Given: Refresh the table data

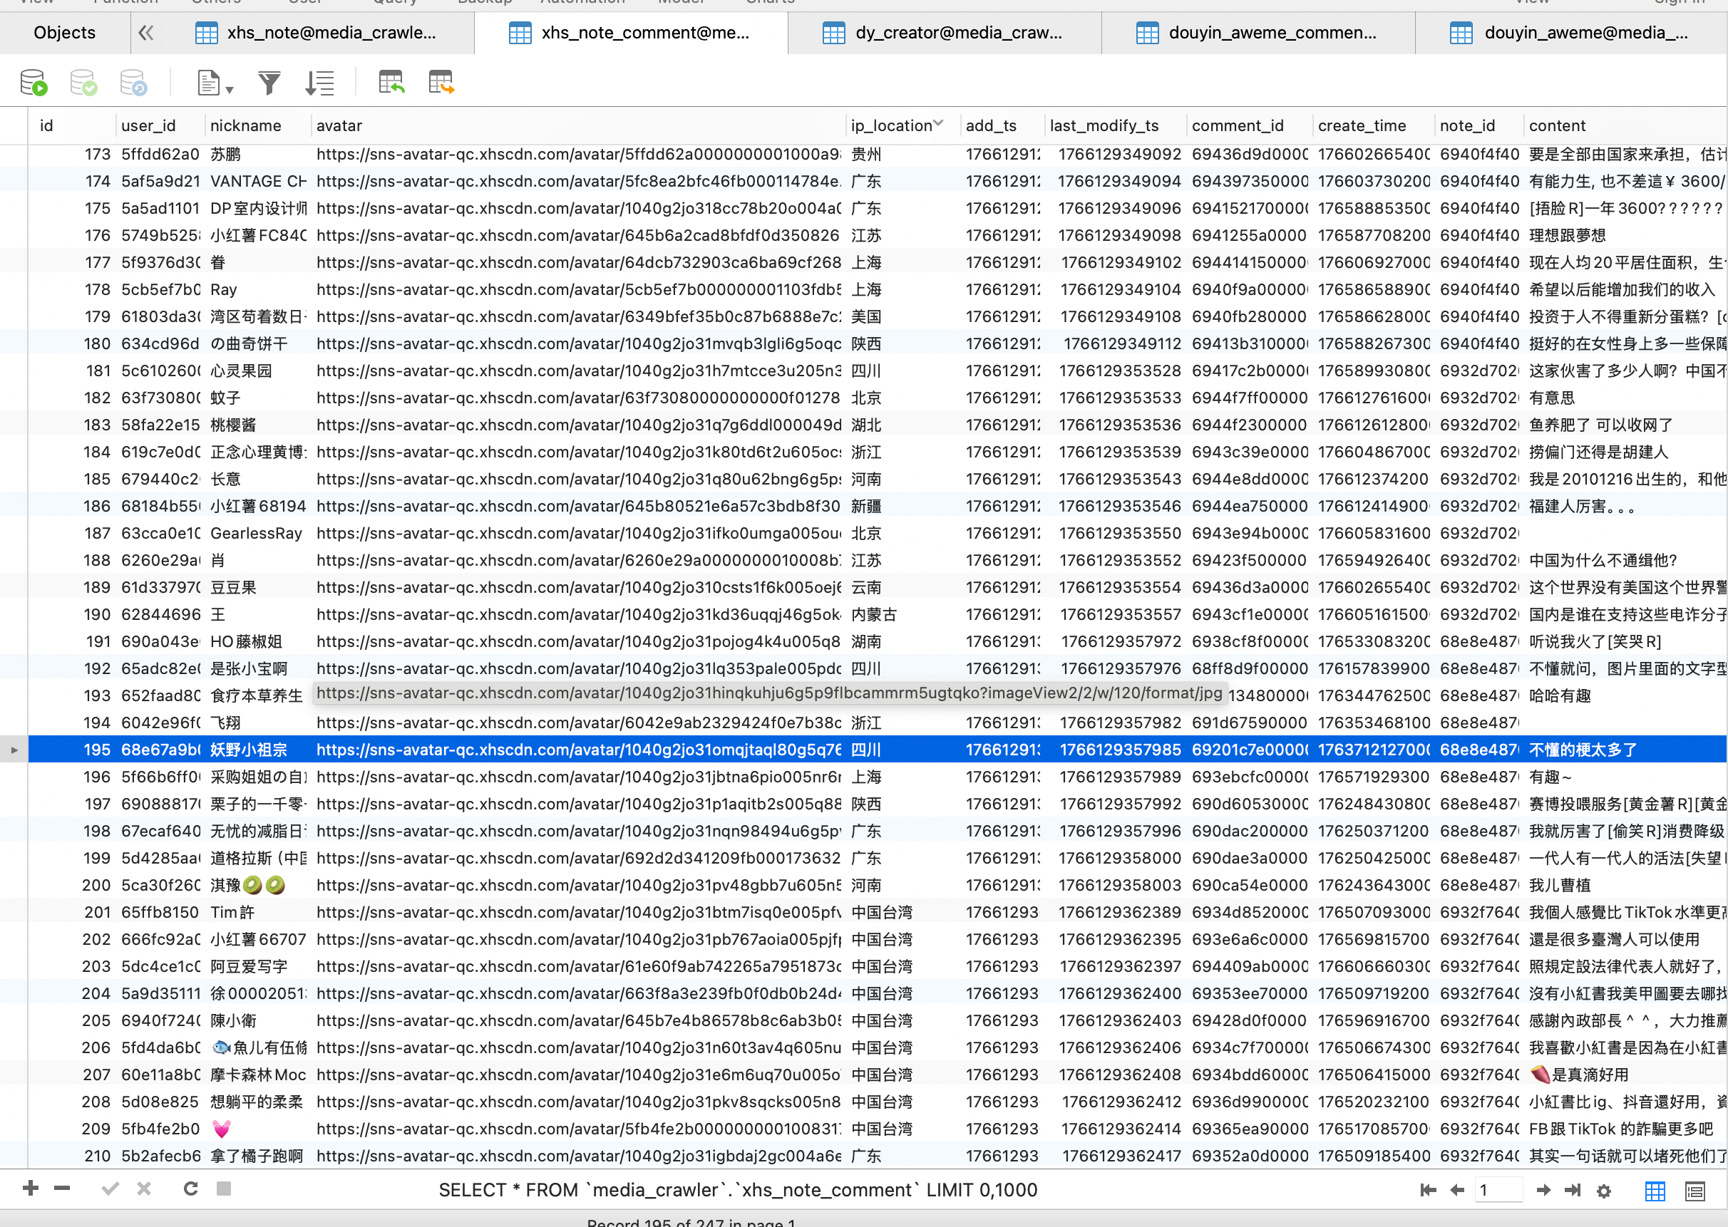Looking at the screenshot, I should (x=190, y=1189).
